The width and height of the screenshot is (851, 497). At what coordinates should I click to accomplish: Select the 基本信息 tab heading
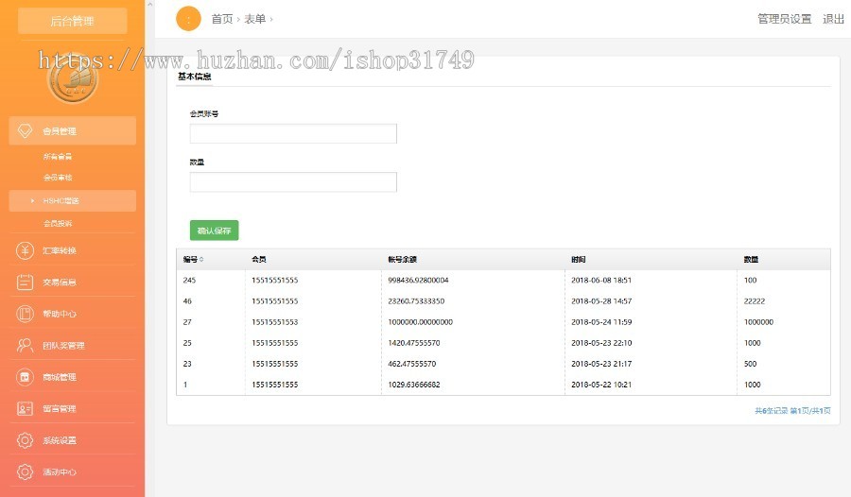[194, 77]
